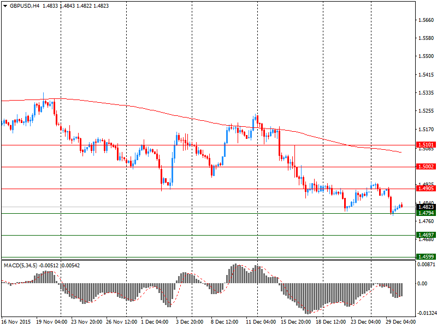Click the 8 Dec 12:00 time label

click(x=225, y=321)
